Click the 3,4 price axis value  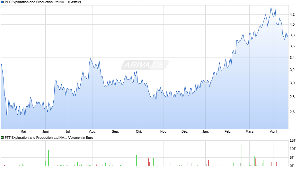coord(292,58)
